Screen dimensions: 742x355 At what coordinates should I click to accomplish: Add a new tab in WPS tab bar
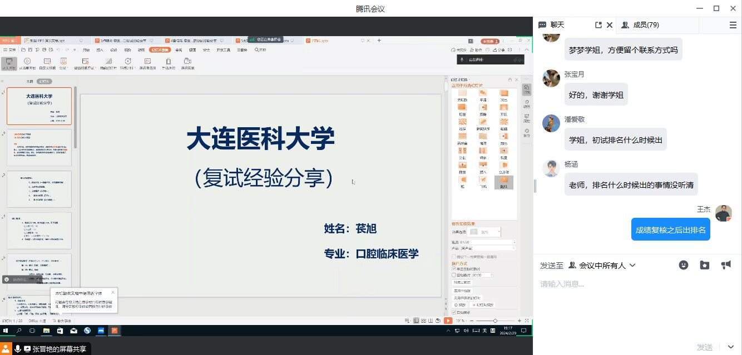379,40
